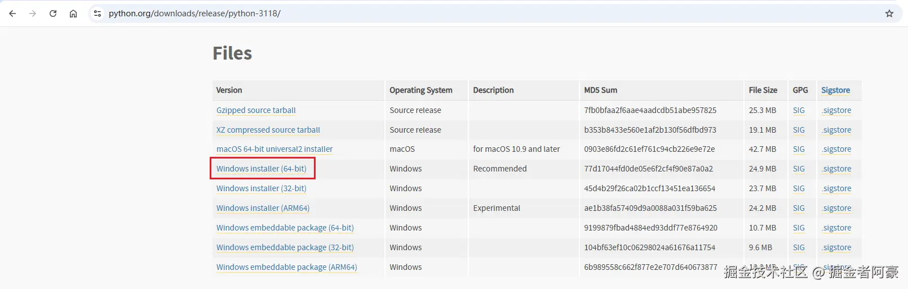Image resolution: width=908 pixels, height=289 pixels.
Task: Click MD5 sum 77d17044fd0de05e6f2cf4f90e87a0a2
Action: (649, 169)
